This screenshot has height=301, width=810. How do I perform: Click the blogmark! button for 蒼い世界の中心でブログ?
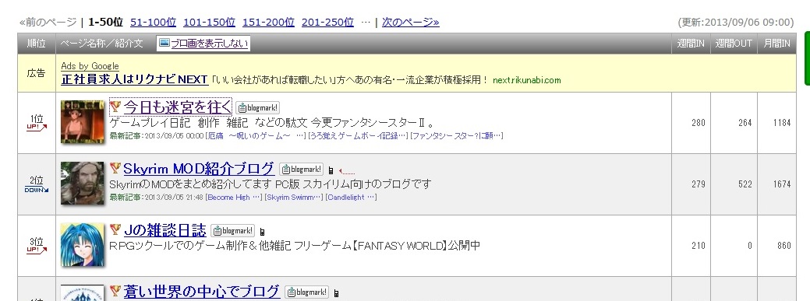coord(307,292)
